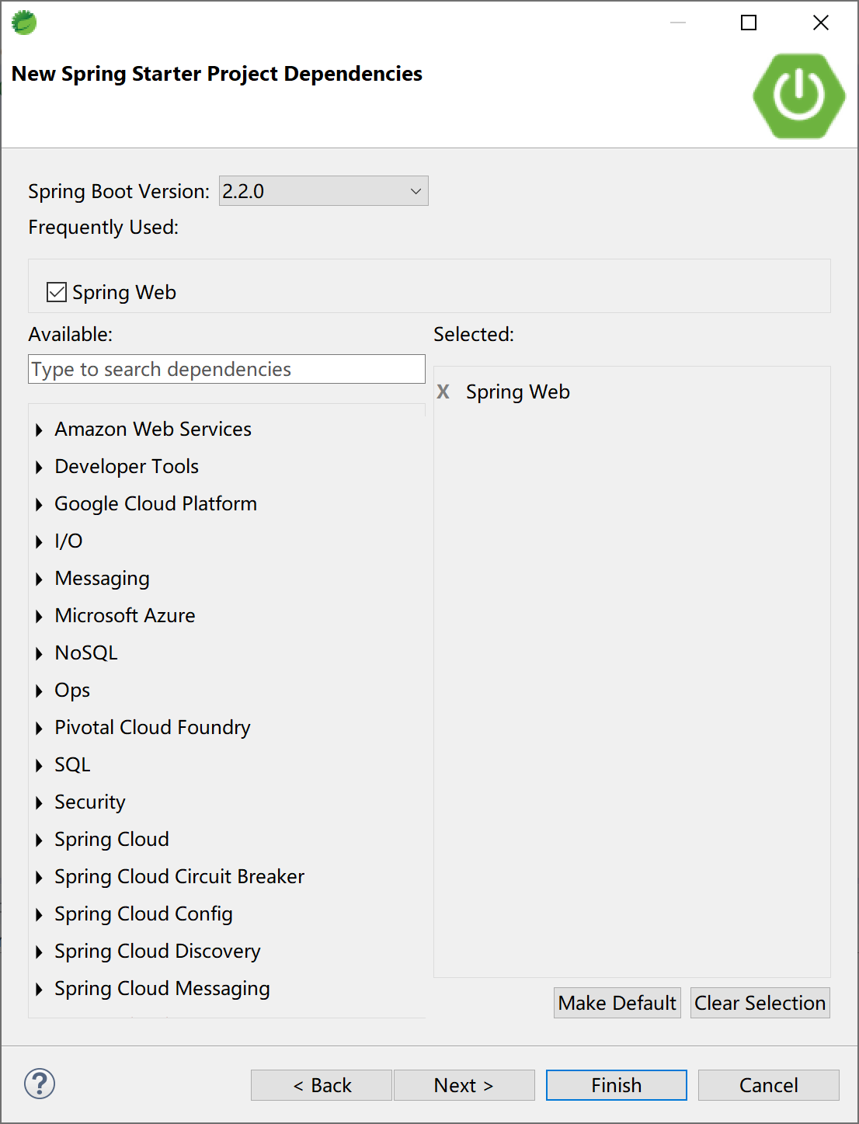The width and height of the screenshot is (859, 1124).
Task: Maximize the dialog window
Action: (x=749, y=23)
